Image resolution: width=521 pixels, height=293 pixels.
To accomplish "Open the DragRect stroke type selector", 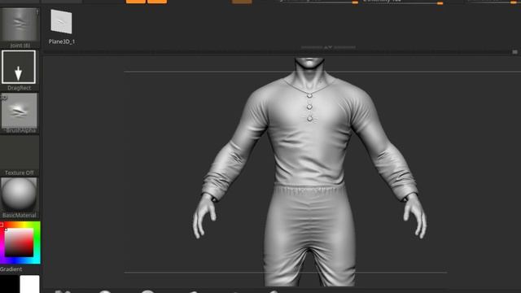I will pyautogui.click(x=19, y=67).
